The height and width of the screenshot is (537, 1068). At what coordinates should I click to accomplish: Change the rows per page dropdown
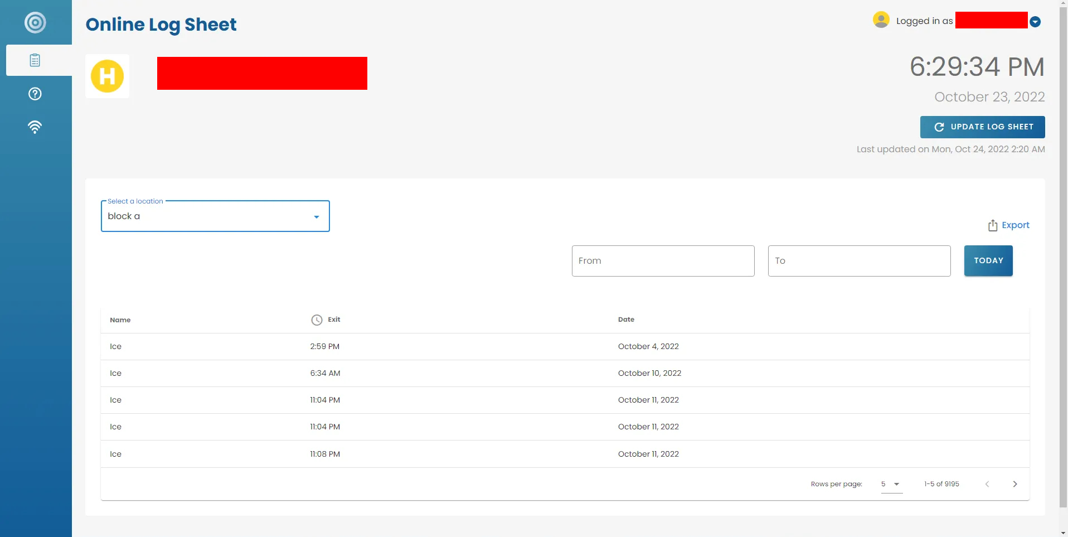click(x=891, y=484)
